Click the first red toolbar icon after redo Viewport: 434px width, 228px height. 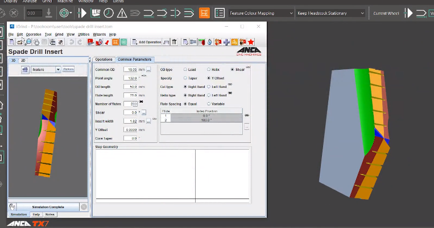pos(90,42)
